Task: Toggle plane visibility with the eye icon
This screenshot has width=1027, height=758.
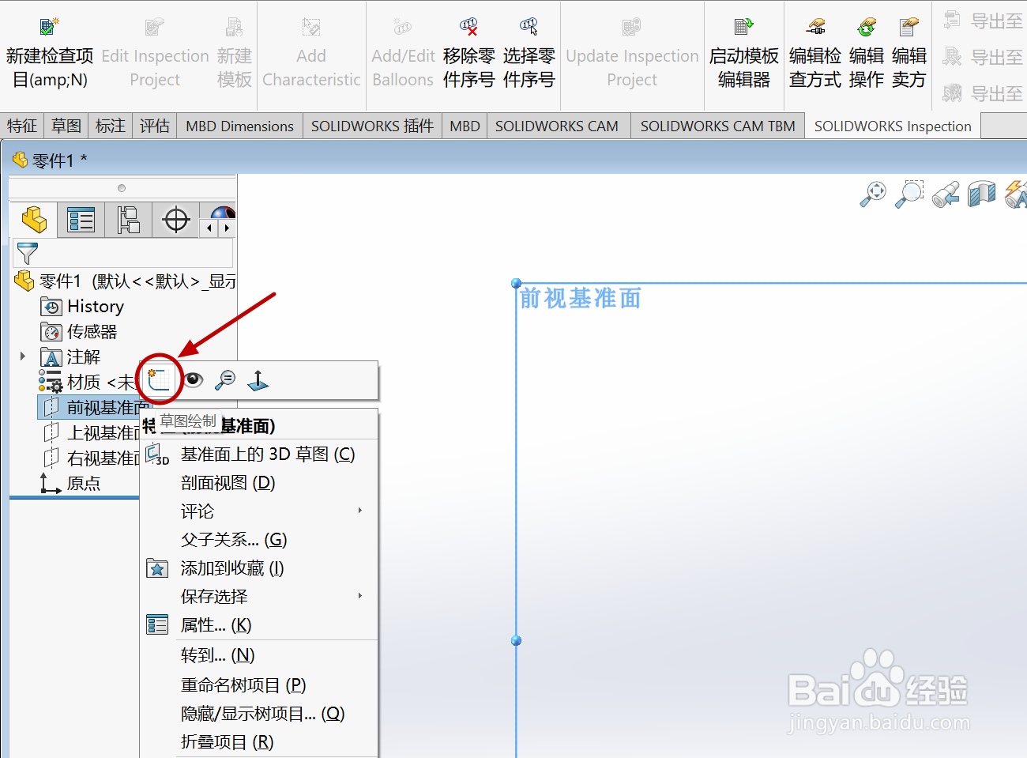Action: [x=193, y=380]
